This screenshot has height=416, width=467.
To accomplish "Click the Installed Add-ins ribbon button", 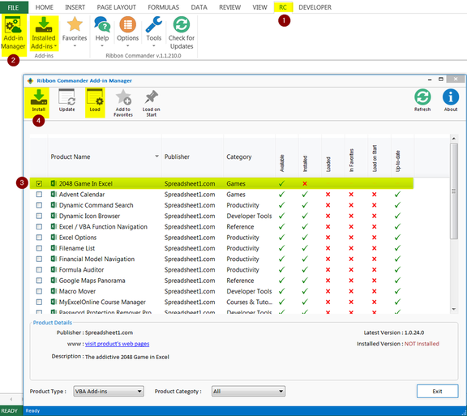I will click(x=44, y=33).
